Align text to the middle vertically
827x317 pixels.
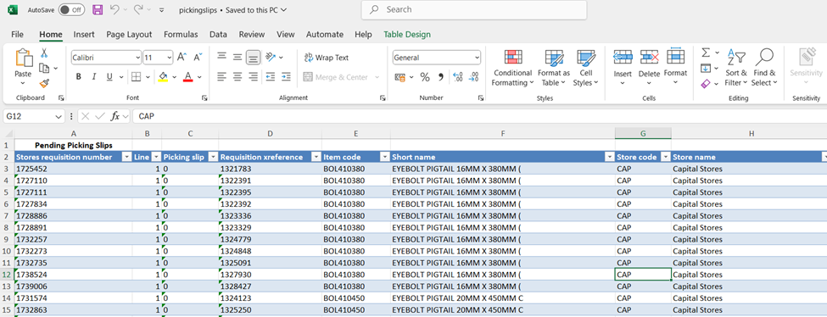coord(237,57)
